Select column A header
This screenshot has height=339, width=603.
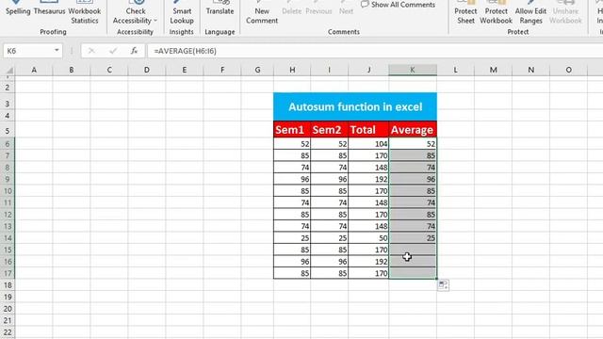coord(34,70)
